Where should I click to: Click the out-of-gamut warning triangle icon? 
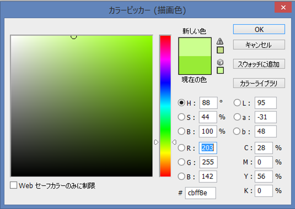220,41
